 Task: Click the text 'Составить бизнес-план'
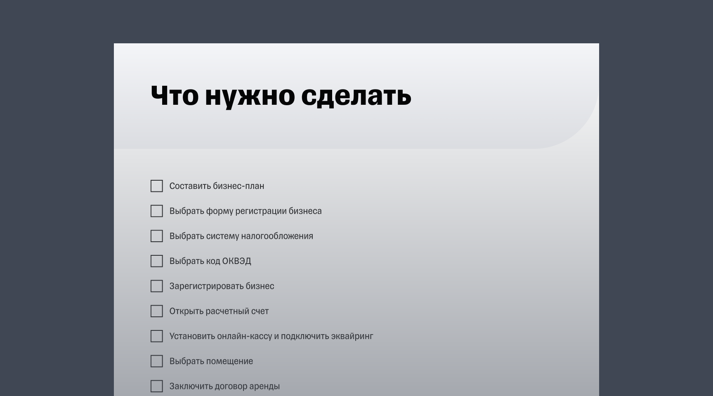217,186
